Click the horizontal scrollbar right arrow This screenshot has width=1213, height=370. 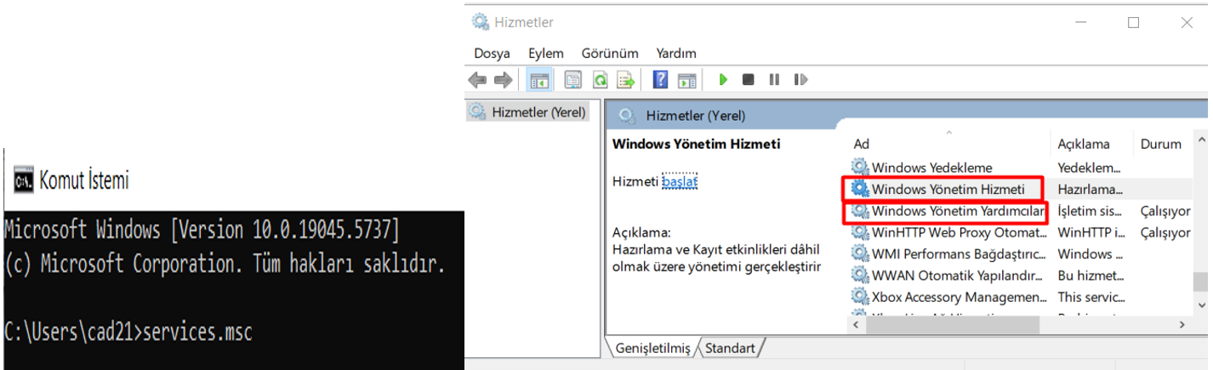1182,325
